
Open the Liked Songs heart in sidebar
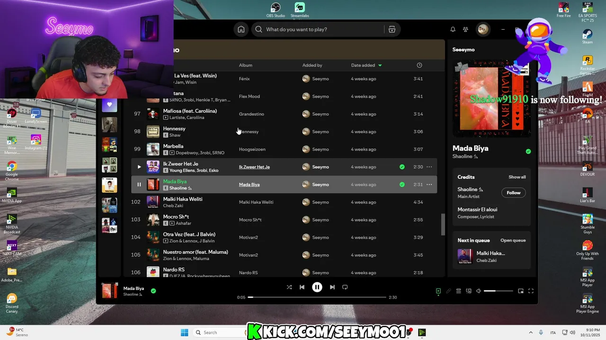(109, 104)
